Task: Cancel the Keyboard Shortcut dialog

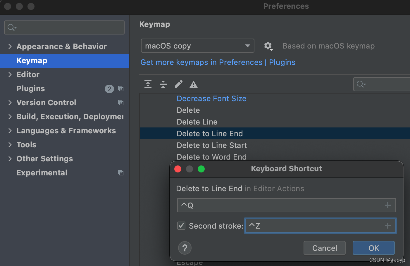Action: [325, 248]
